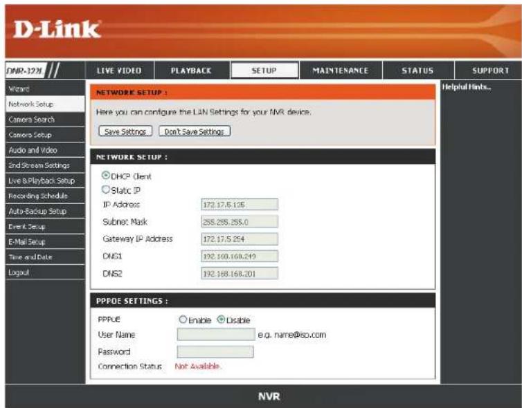Open 2nd Stream Settings
The image size is (522, 408).
[x=45, y=165]
